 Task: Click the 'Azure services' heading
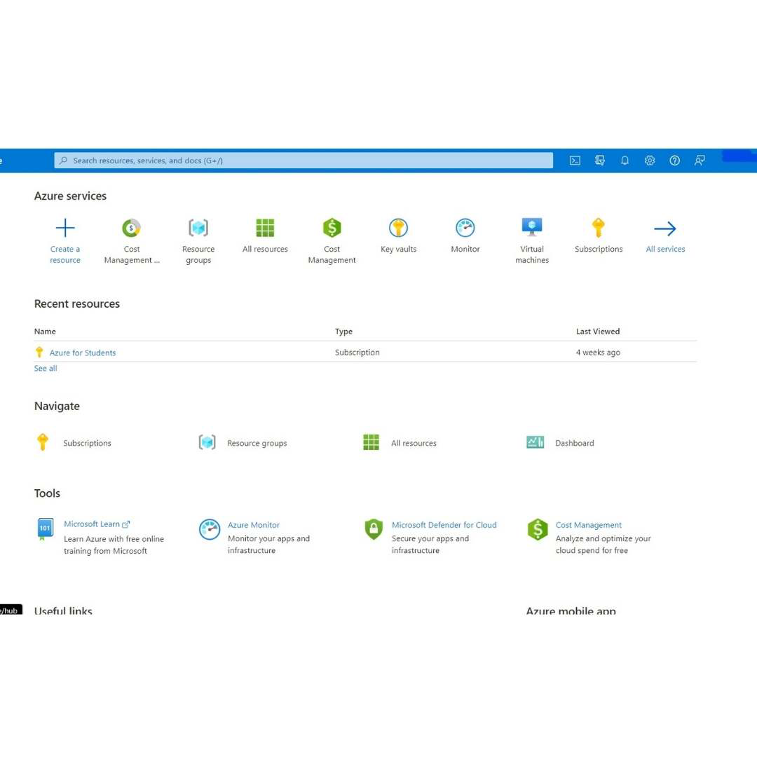coord(70,196)
